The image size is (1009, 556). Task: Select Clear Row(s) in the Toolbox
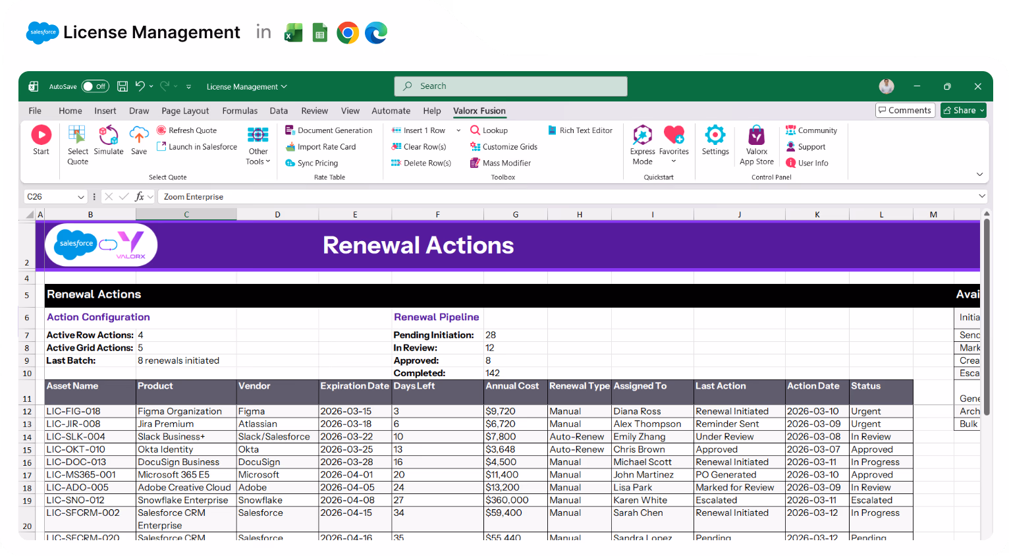tap(420, 146)
